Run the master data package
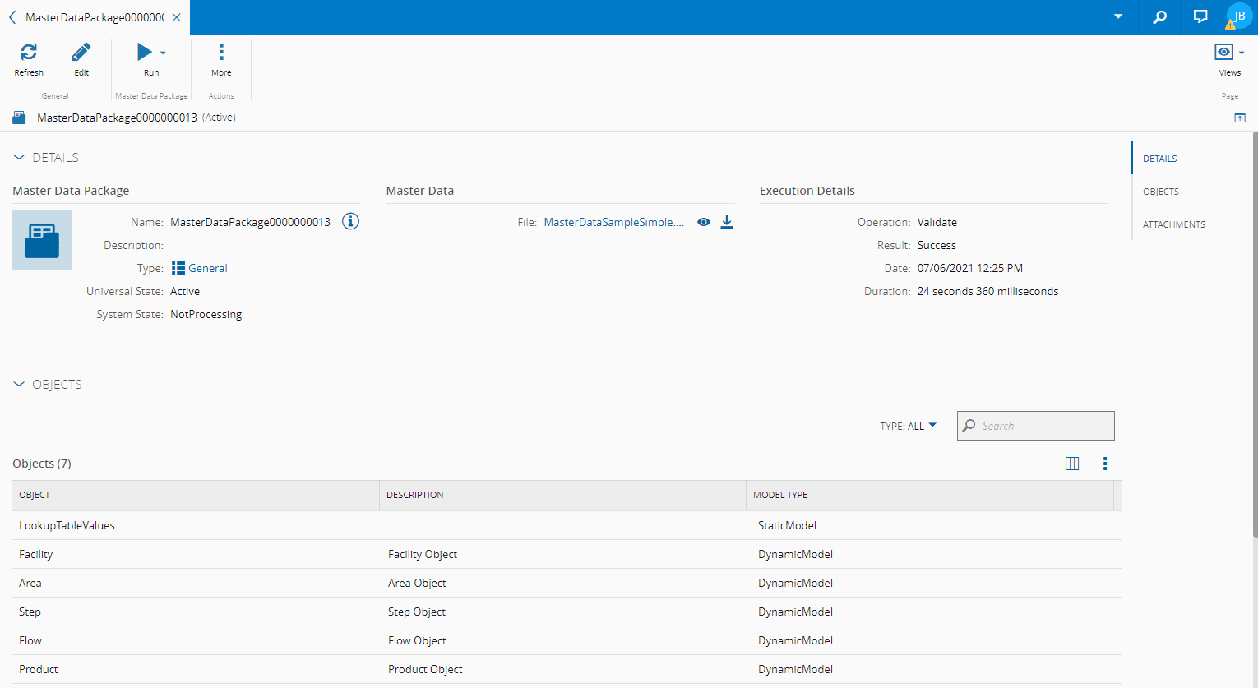Screen dimensions: 1258x688 click(145, 53)
